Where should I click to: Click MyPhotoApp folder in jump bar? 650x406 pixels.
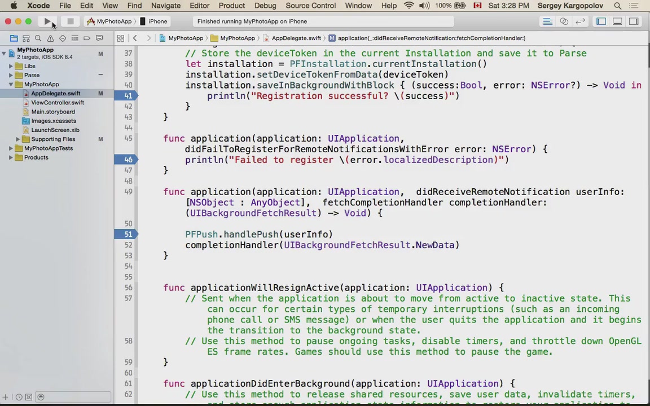(232, 38)
